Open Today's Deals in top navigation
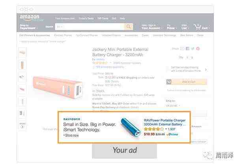The height and width of the screenshot is (166, 241). 86,18
